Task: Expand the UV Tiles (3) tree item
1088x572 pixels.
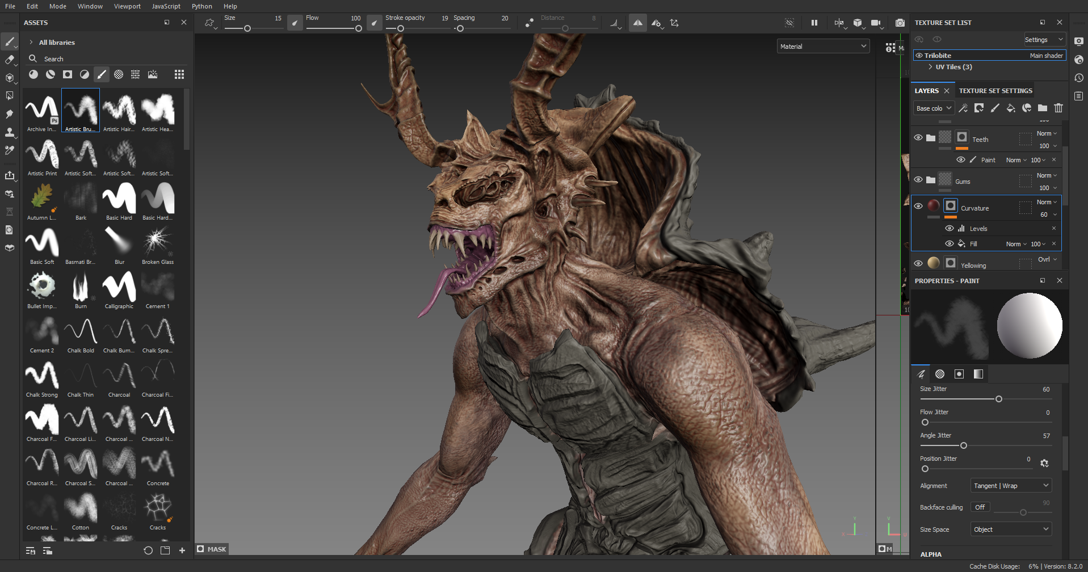Action: click(x=930, y=67)
